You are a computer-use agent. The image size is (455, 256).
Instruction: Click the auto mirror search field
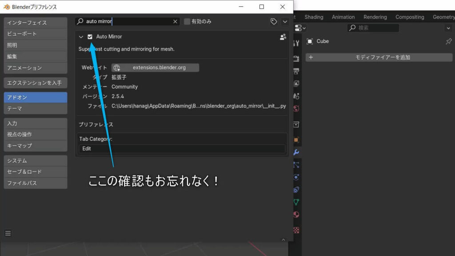point(128,21)
